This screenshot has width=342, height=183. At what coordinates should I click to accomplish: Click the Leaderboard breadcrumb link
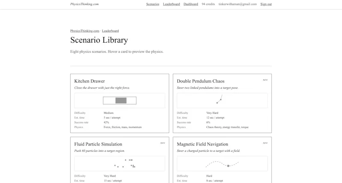110,31
